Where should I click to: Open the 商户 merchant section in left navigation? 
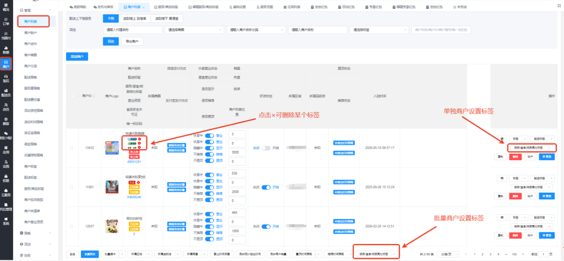pyautogui.click(x=6, y=64)
